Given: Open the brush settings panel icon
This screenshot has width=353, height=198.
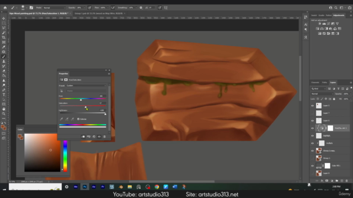Looking at the screenshot, I should 31,8.
